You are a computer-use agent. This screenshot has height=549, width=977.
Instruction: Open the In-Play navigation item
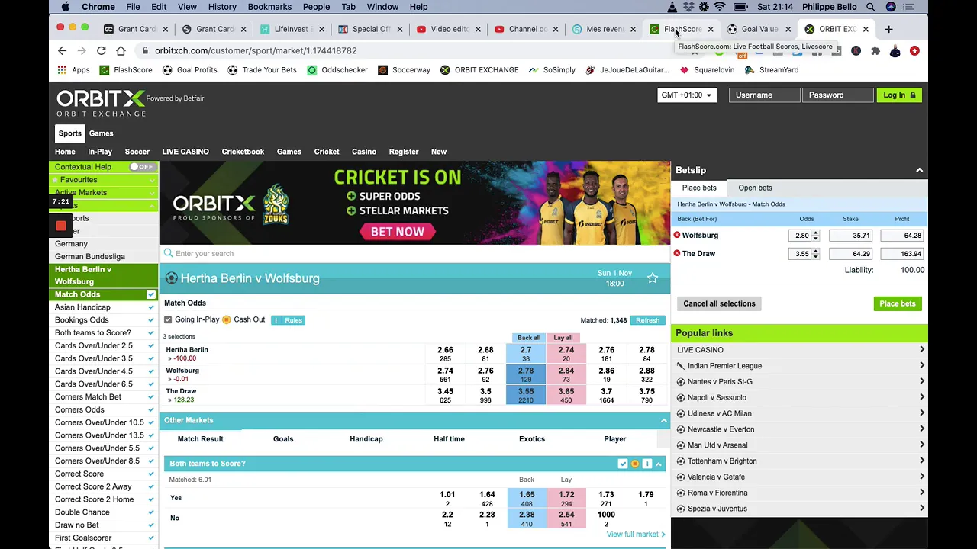click(x=100, y=152)
